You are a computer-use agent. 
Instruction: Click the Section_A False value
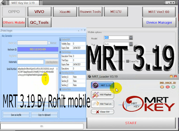79,77
